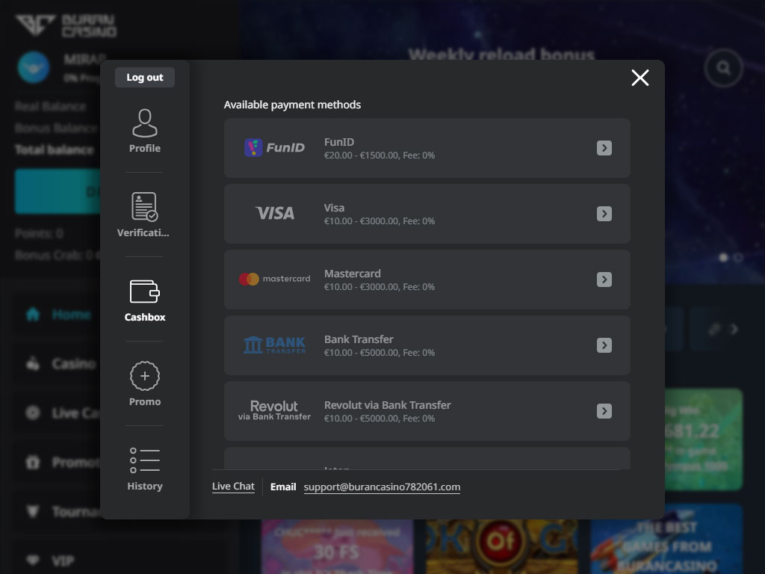The height and width of the screenshot is (574, 765).
Task: Click the background carousel next chevron
Action: [734, 330]
